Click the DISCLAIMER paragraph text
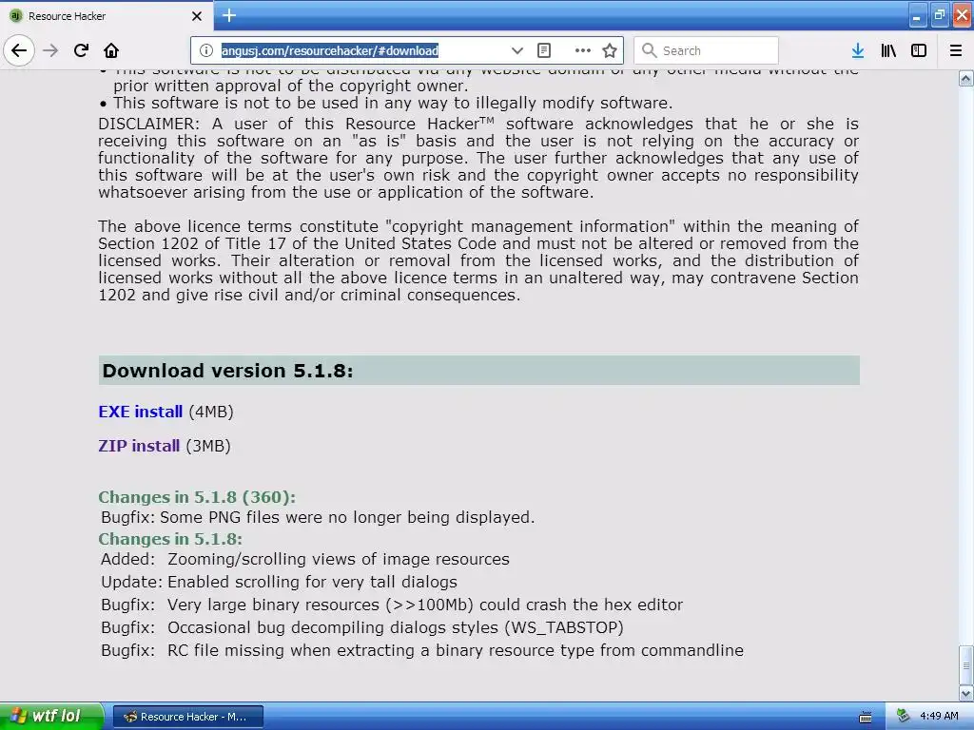The width and height of the screenshot is (974, 730). coord(478,159)
